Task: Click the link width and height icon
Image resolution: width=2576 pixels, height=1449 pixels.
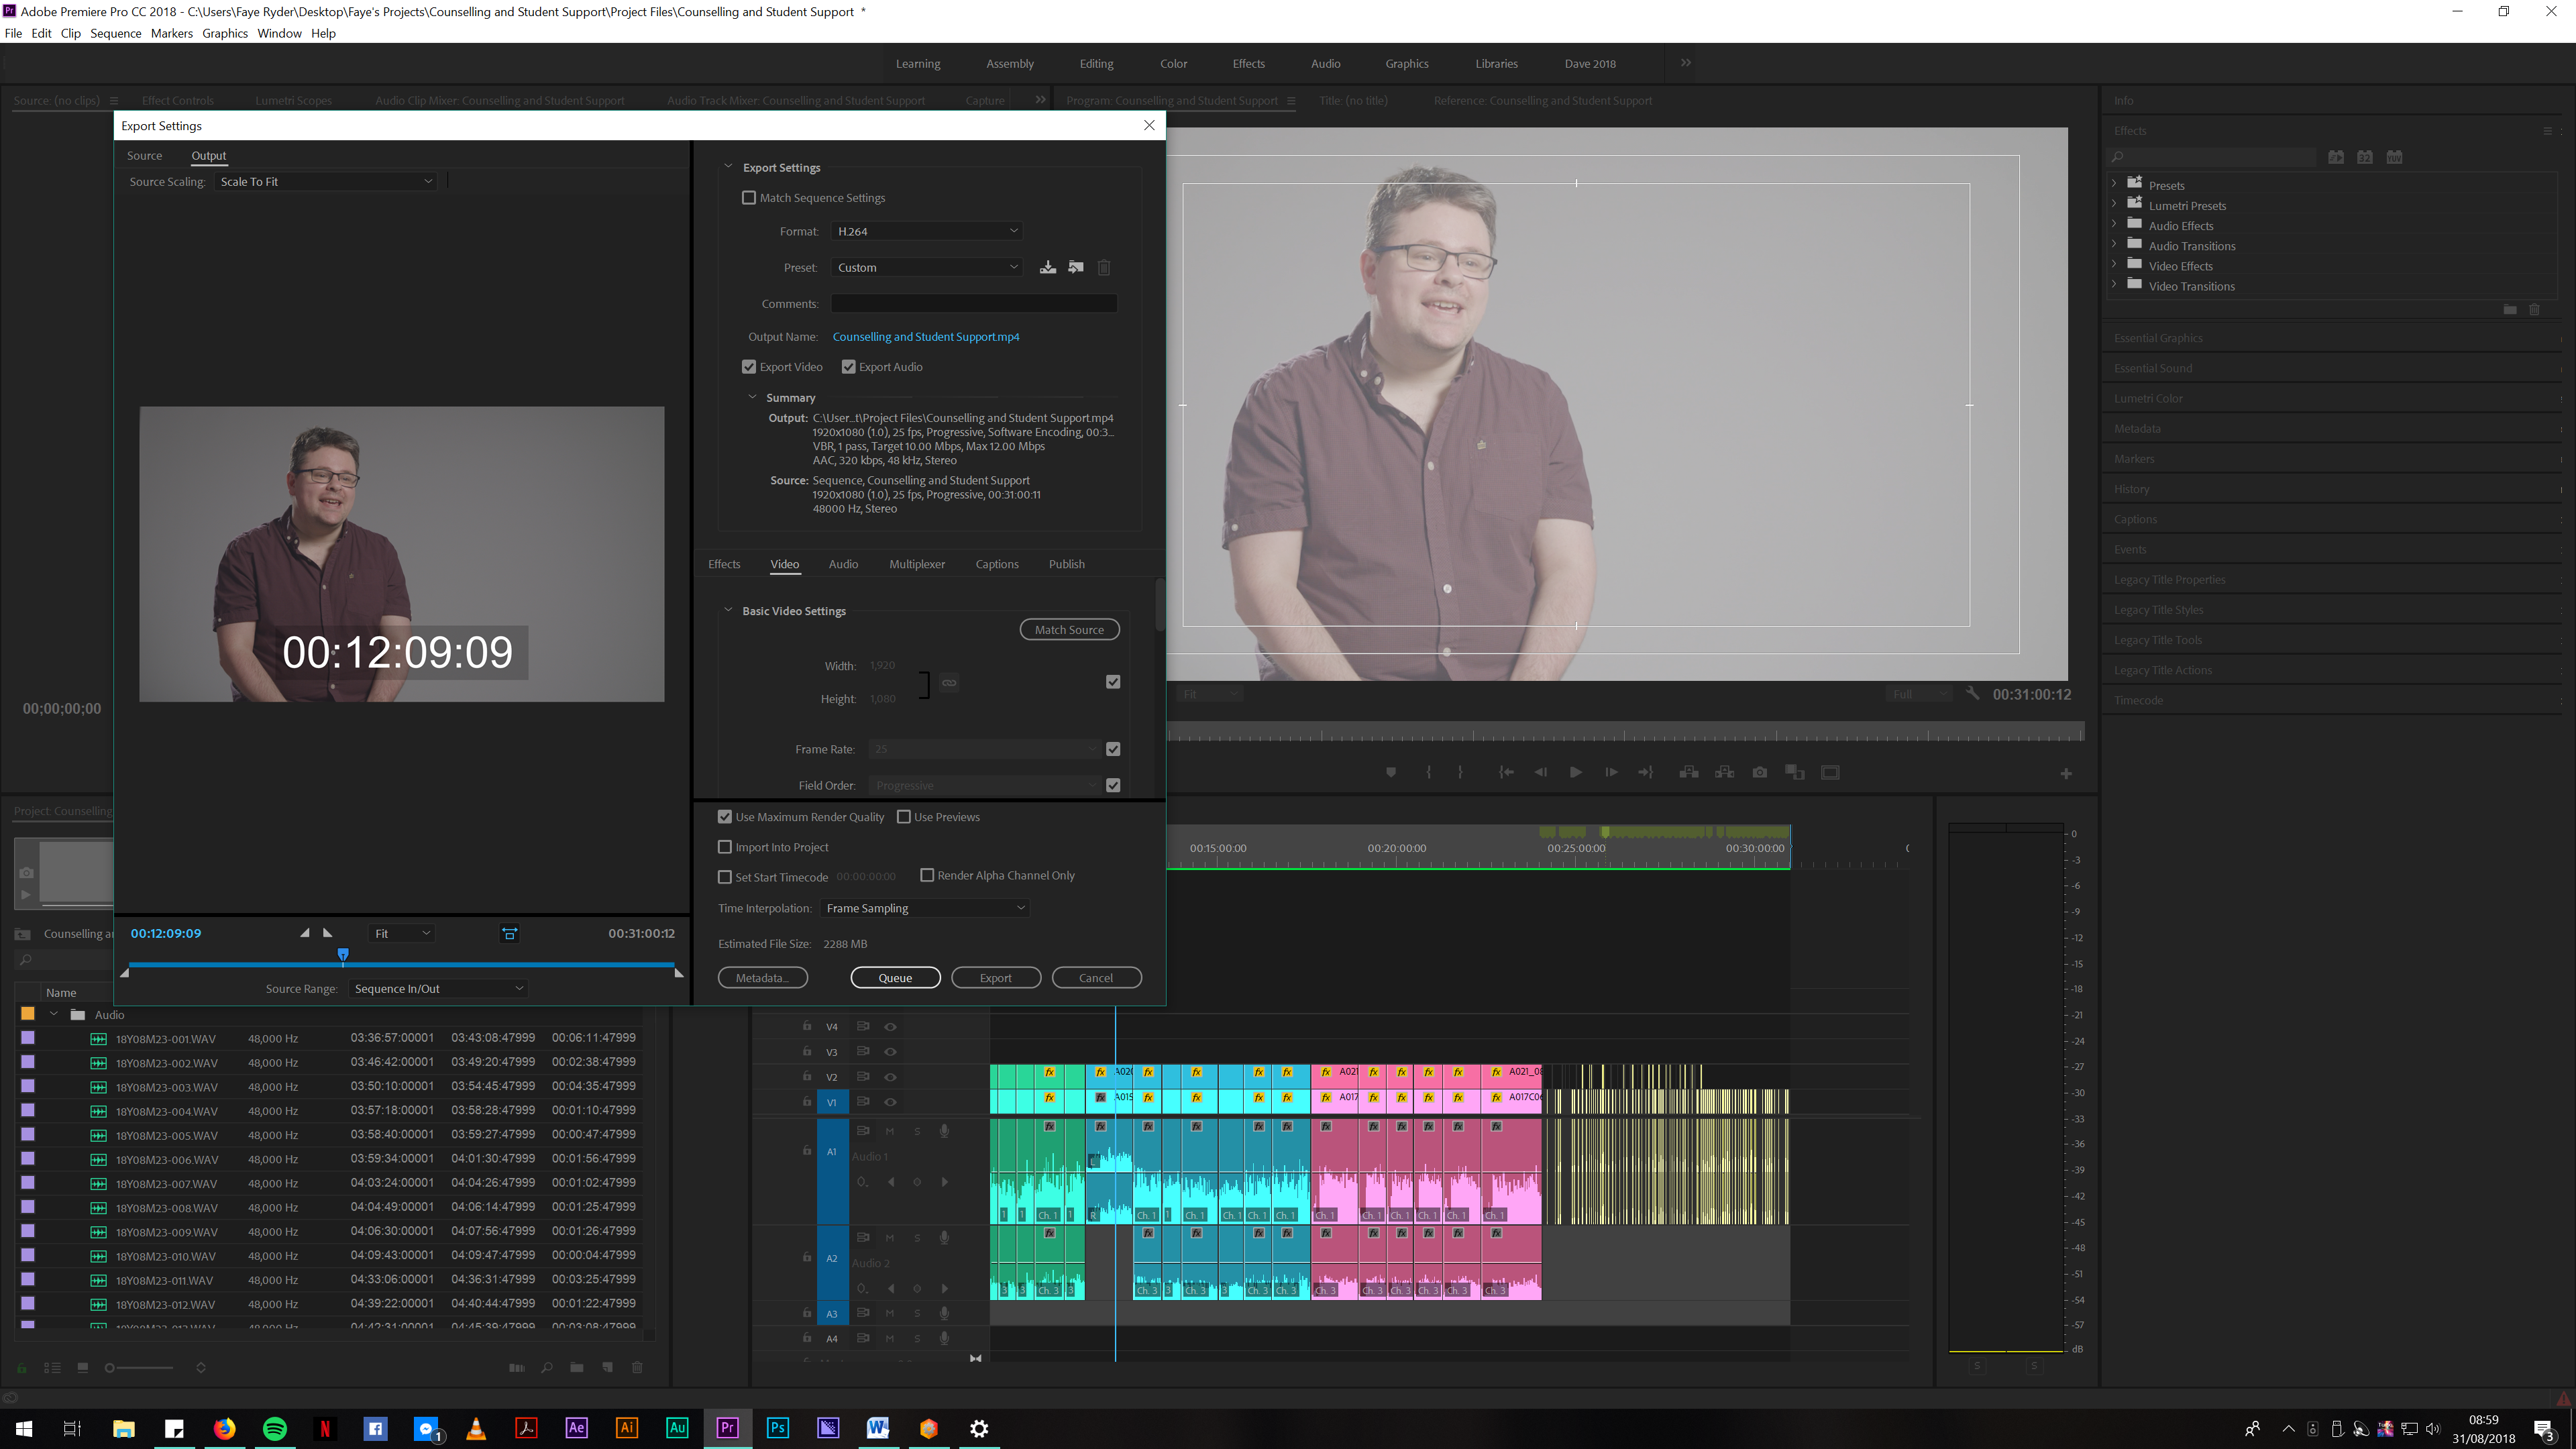Action: tap(949, 683)
